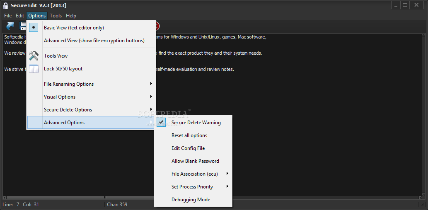The width and height of the screenshot is (428, 210).
Task: Click the 'Line: 7 Col: 31' status entry
Action: 21,204
